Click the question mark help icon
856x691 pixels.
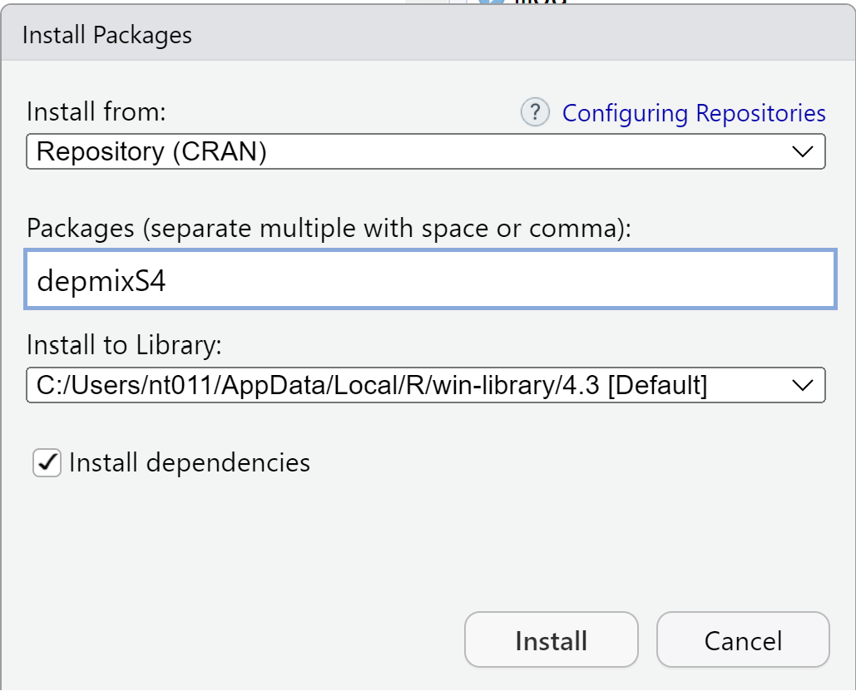[535, 112]
